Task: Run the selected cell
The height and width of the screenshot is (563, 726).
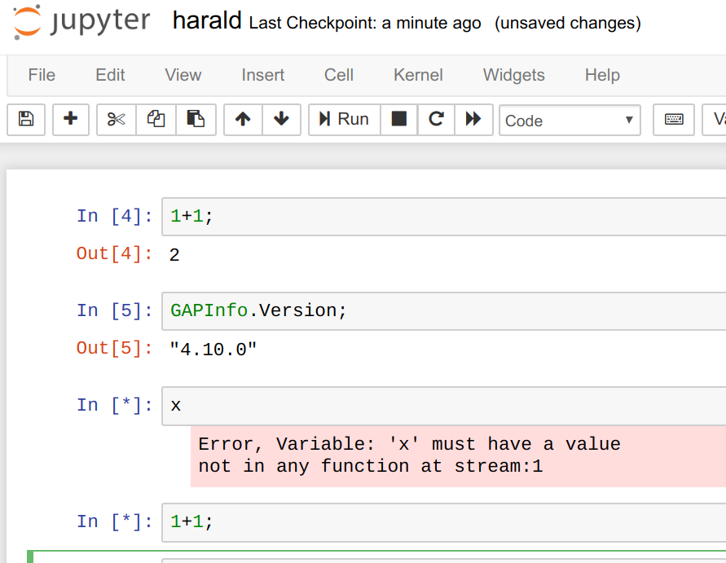Action: [344, 119]
